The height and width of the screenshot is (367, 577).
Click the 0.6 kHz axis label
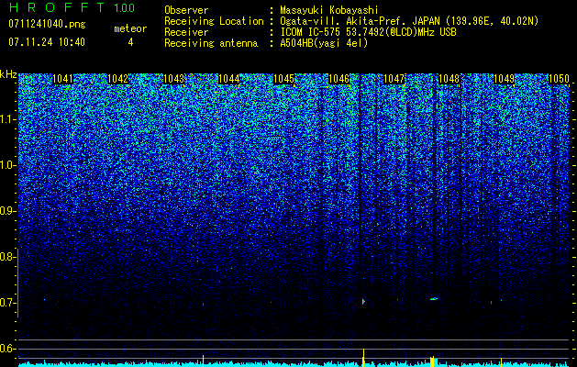tap(7, 349)
